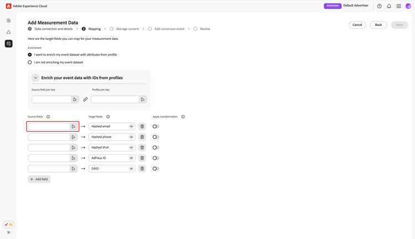Go to the Review step

(201, 29)
